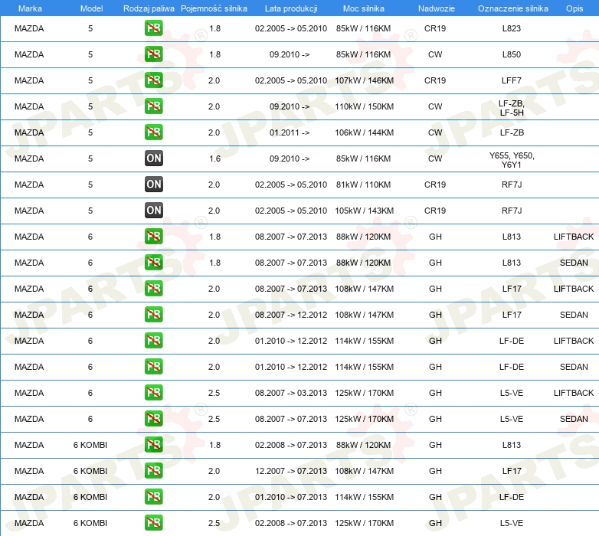
Task: Click 6 KOMBI model in the L5-VE row
Action: 90,523
